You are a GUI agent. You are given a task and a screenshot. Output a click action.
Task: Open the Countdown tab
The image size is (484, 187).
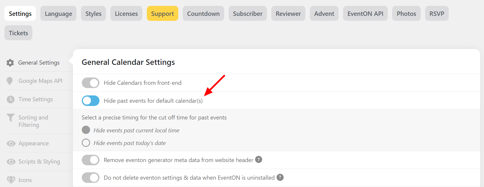(203, 14)
